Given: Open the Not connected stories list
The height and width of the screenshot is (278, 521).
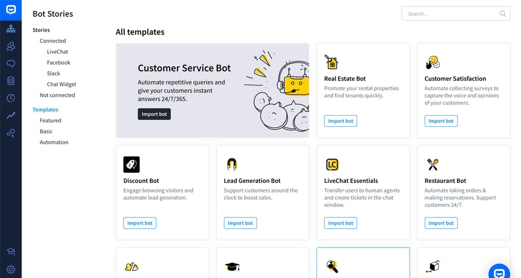Looking at the screenshot, I should 57,95.
